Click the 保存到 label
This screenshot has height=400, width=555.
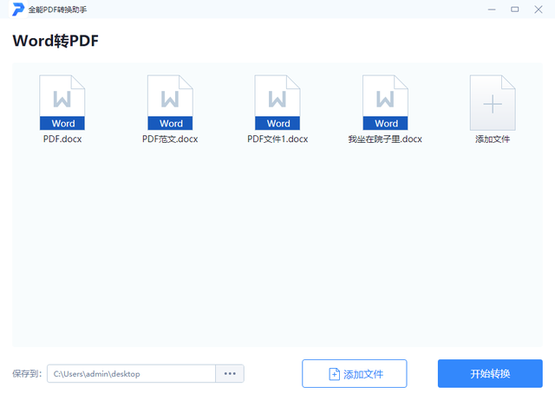tap(27, 373)
